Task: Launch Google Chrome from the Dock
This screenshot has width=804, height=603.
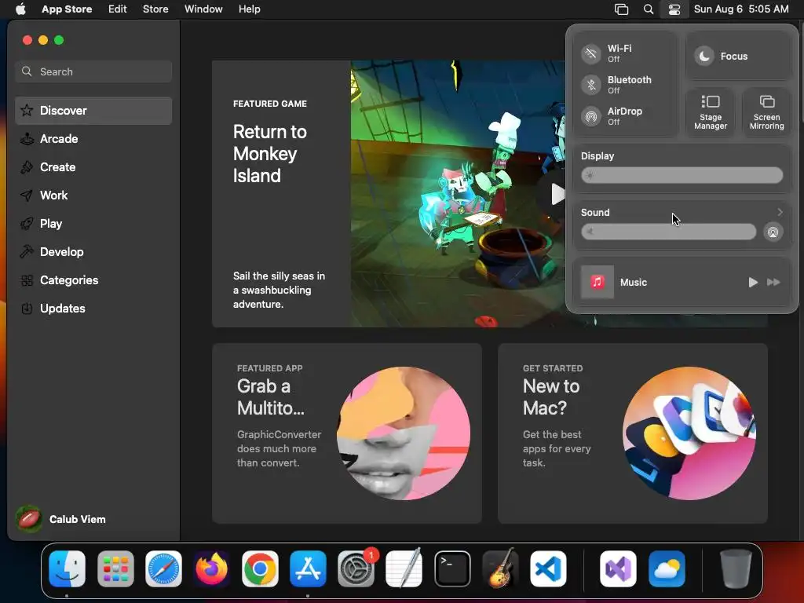Action: (260, 568)
